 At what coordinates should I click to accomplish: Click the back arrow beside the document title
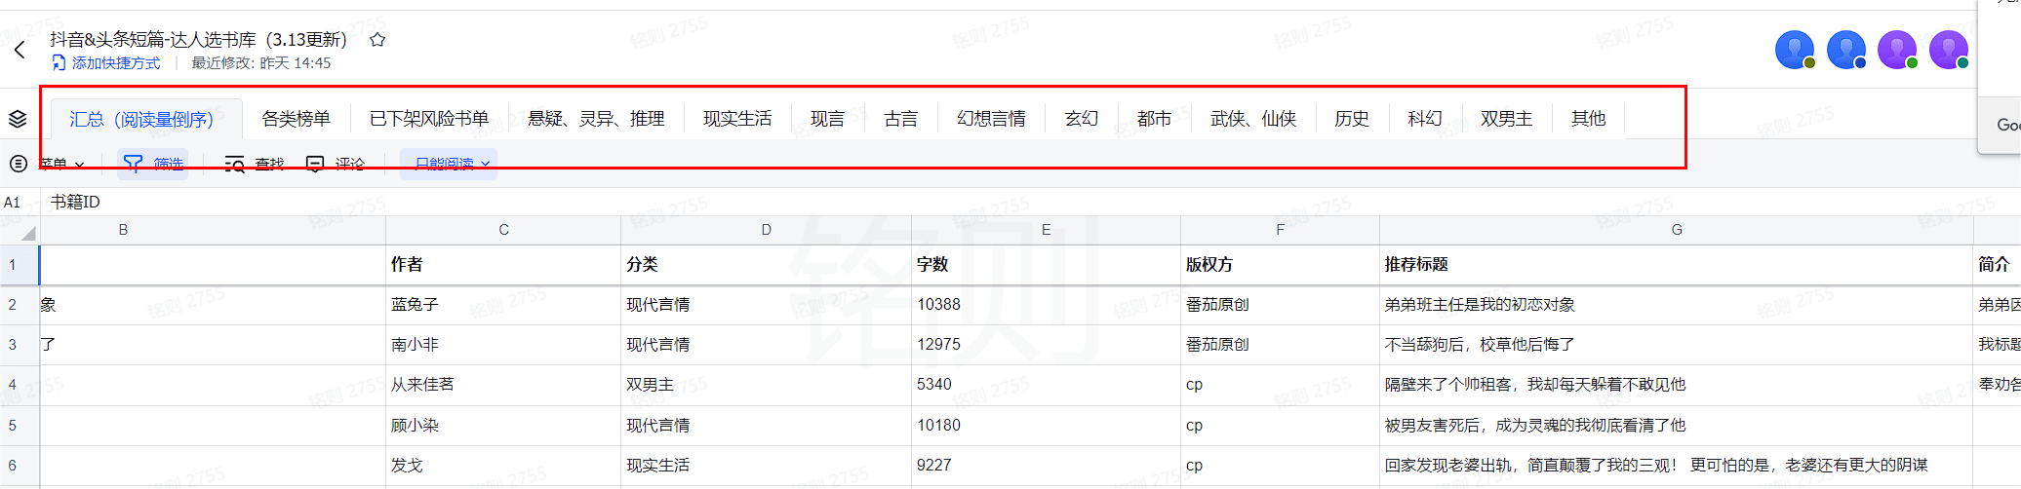(20, 50)
